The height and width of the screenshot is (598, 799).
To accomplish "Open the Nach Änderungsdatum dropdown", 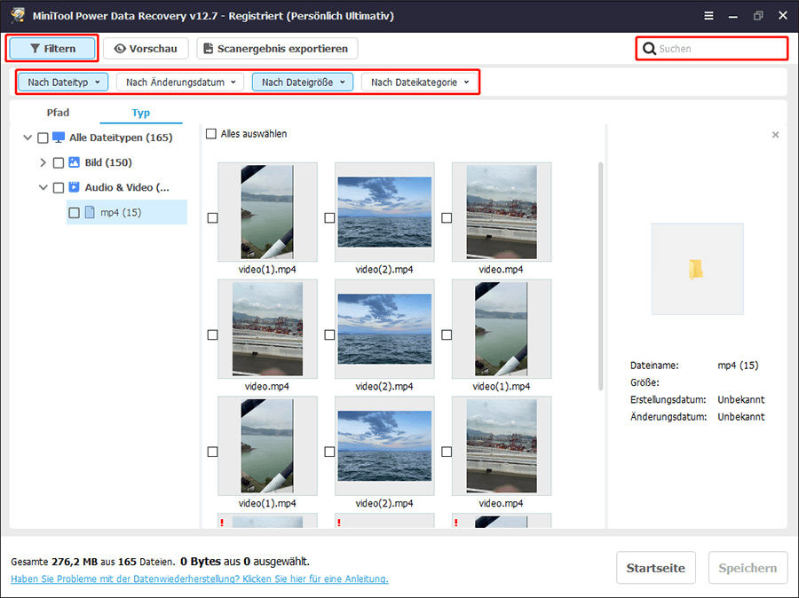I will pyautogui.click(x=179, y=81).
